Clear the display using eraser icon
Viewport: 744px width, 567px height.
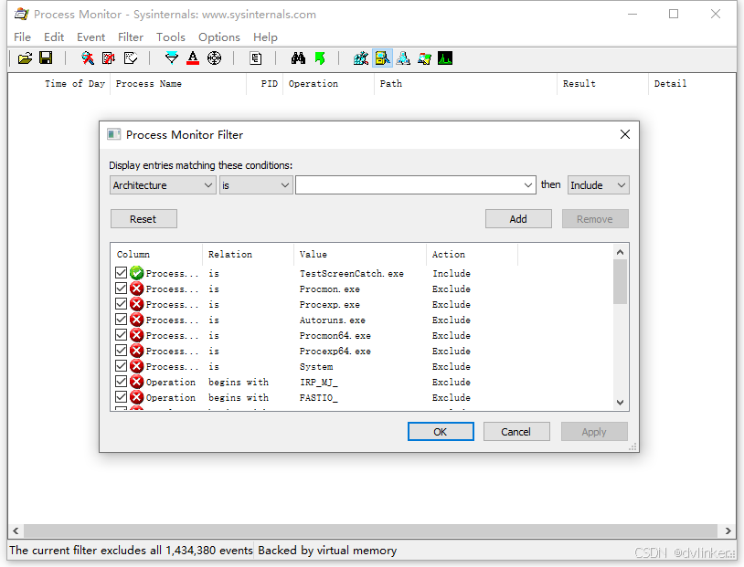click(131, 58)
